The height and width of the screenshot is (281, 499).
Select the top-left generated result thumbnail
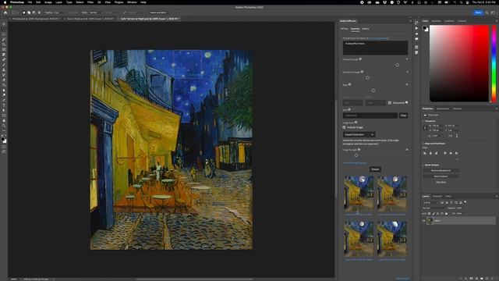click(x=359, y=194)
